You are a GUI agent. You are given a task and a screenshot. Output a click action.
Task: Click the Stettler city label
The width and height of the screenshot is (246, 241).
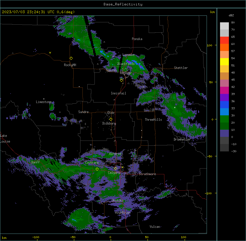coord(181,68)
